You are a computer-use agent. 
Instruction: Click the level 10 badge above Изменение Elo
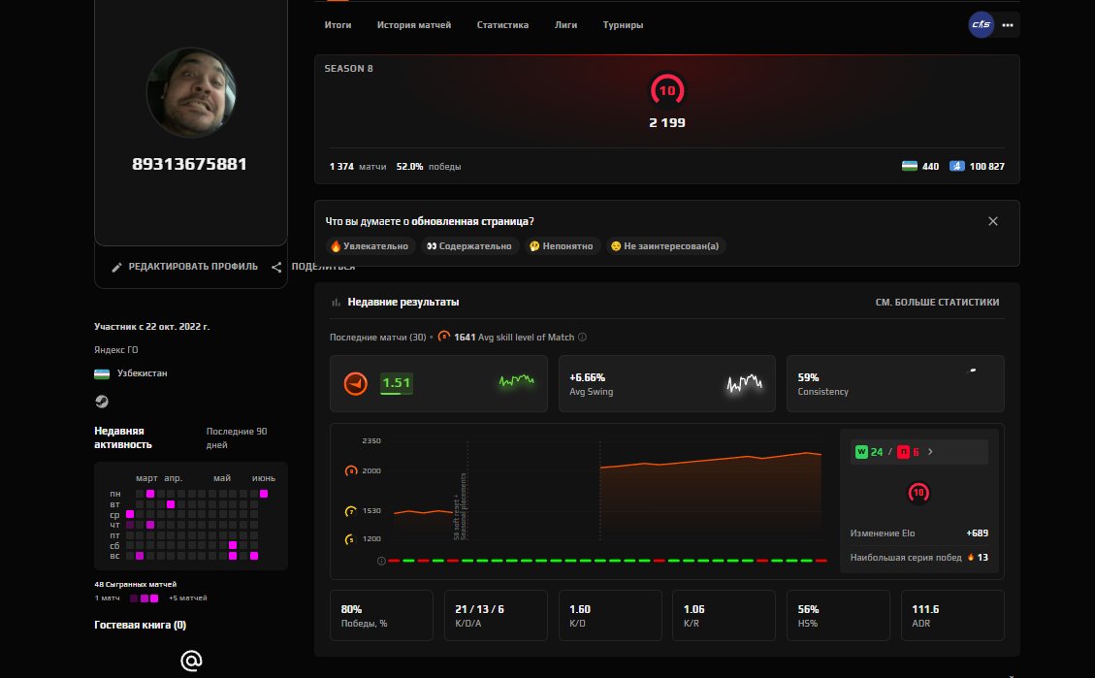tap(918, 493)
